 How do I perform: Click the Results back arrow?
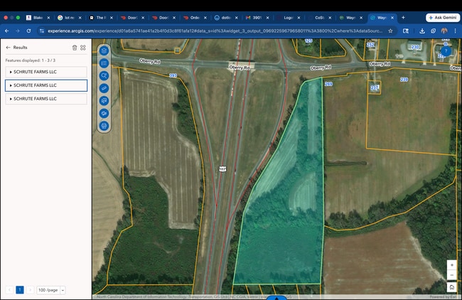8,48
